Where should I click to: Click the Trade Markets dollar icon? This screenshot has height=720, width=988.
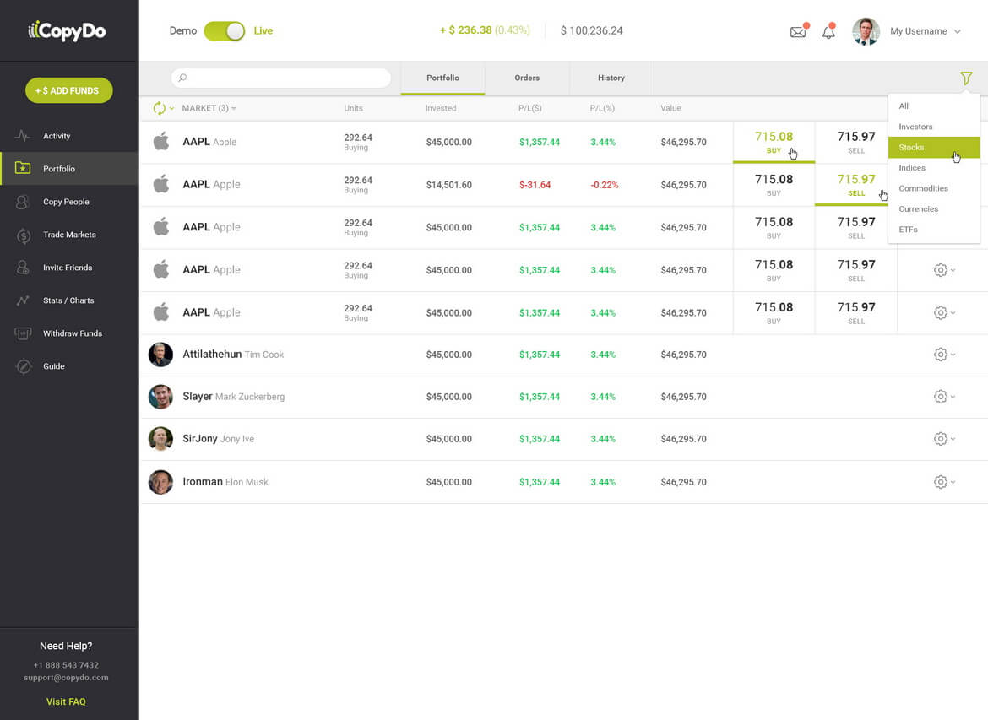click(24, 235)
